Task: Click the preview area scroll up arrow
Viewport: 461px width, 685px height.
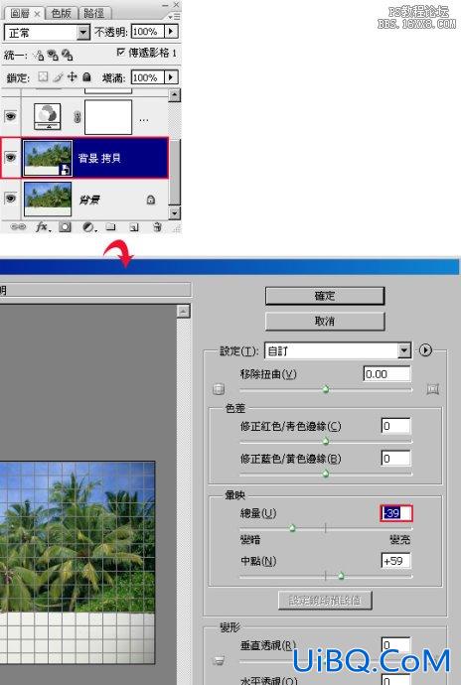Action: tap(184, 311)
